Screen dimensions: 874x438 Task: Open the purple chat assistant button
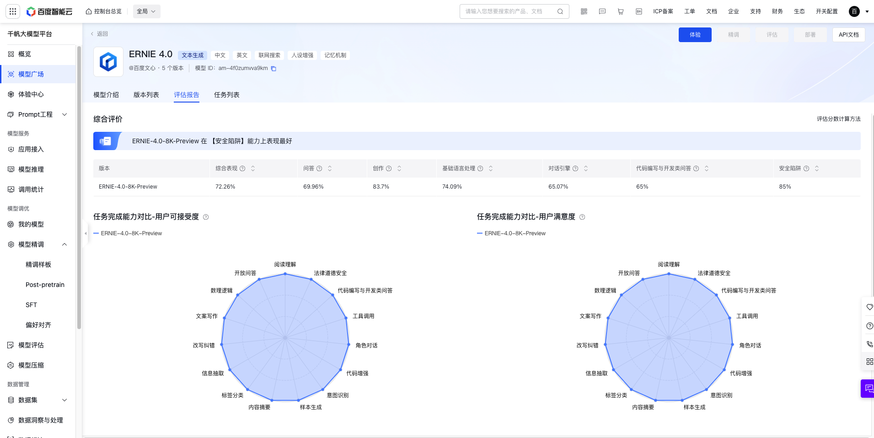(x=868, y=389)
